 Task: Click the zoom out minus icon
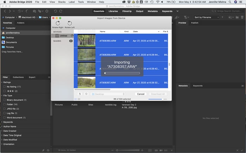pyautogui.click(x=112, y=150)
